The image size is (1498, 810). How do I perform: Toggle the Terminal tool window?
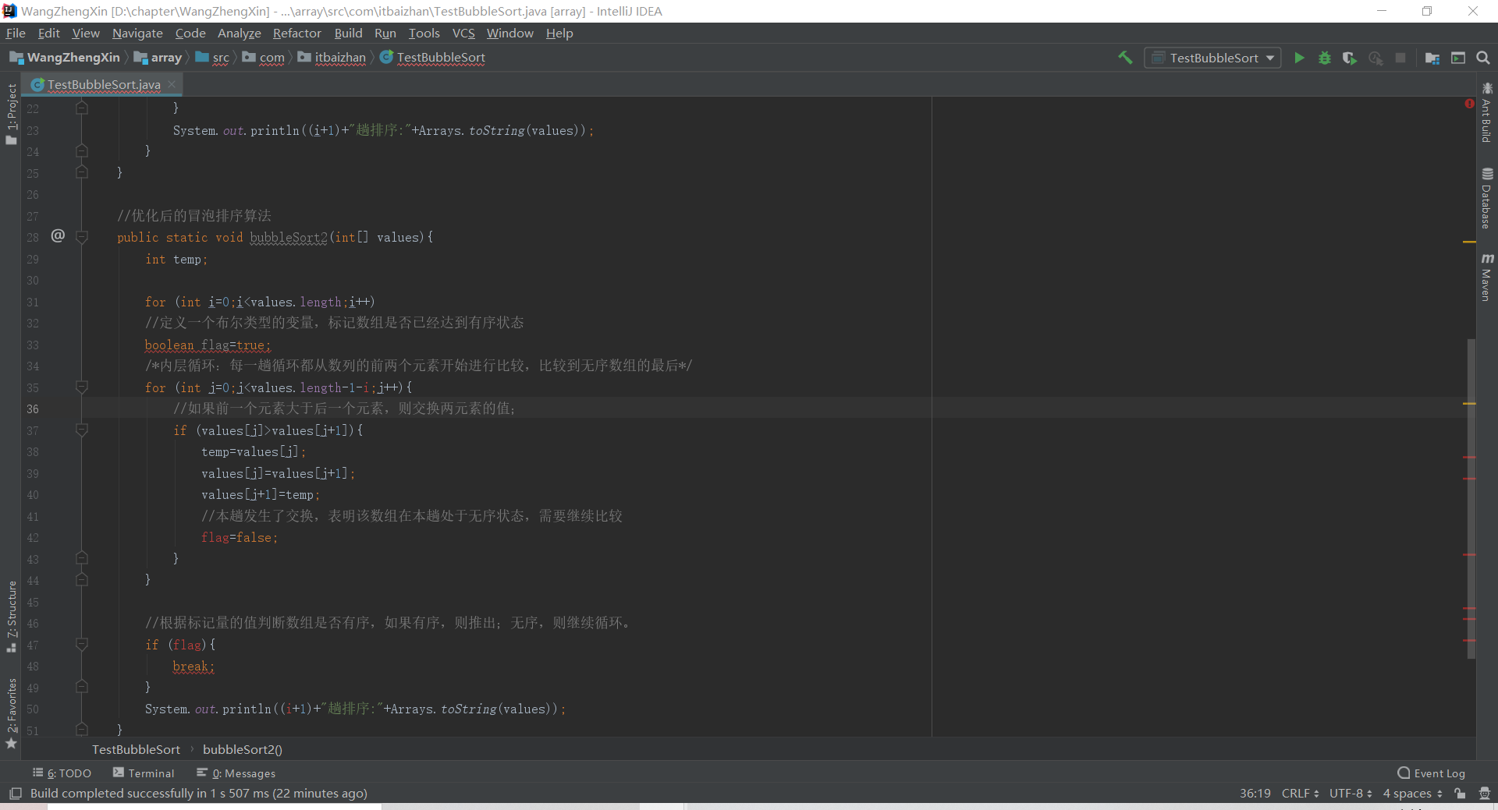[x=144, y=773]
